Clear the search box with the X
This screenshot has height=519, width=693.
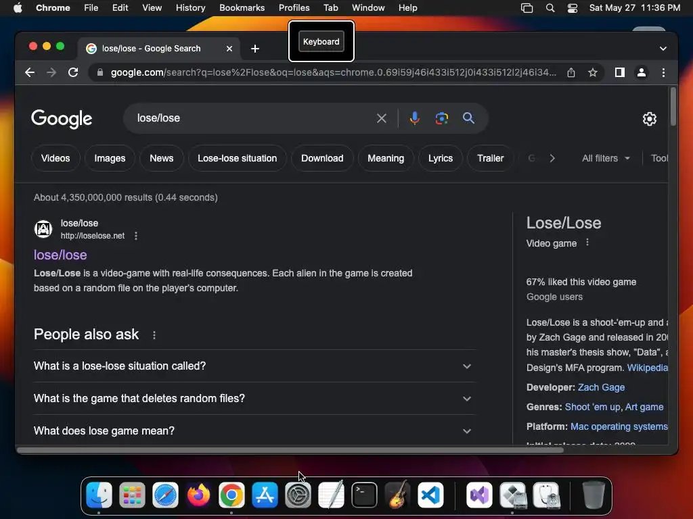tap(382, 118)
